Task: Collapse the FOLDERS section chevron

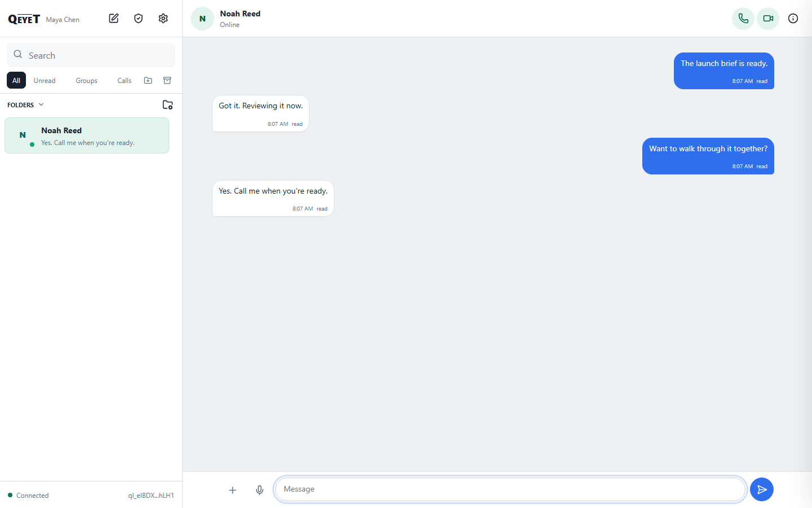Action: pos(41,105)
